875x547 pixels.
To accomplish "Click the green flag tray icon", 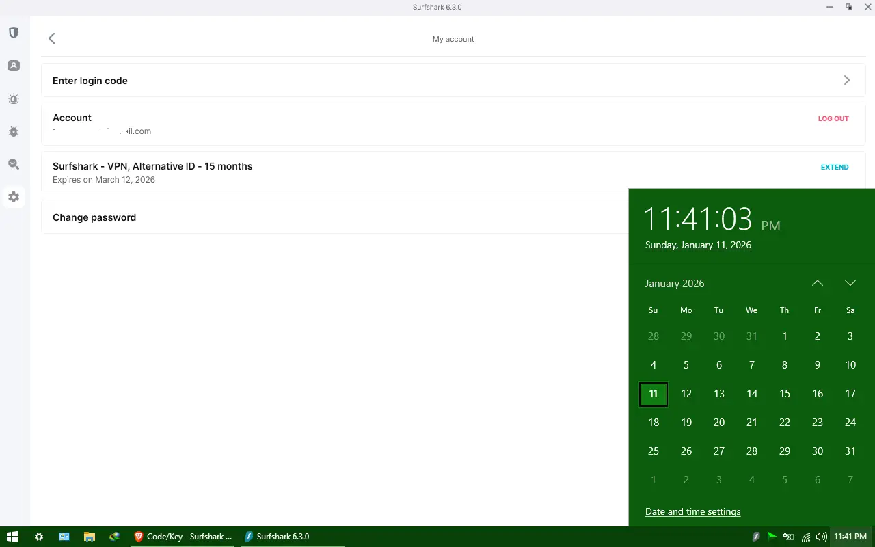I will pyautogui.click(x=772, y=537).
